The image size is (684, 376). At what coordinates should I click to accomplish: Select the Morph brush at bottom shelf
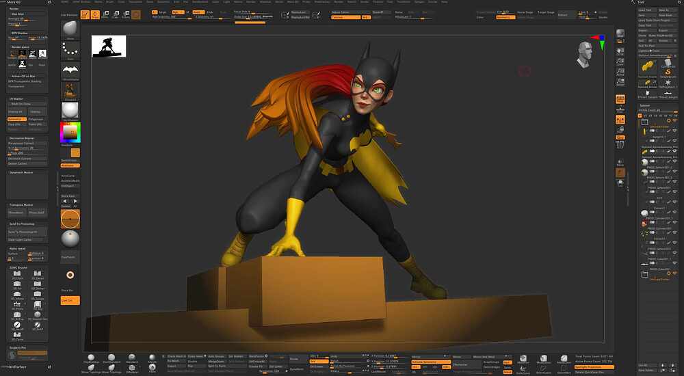[153, 358]
